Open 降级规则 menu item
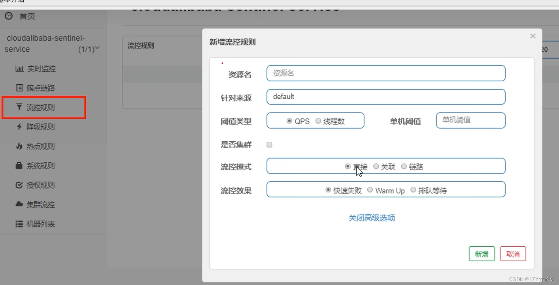Viewport: 559px width, 285px height. 41,126
